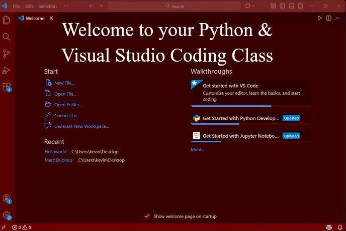The height and width of the screenshot is (231, 346).
Task: Click the Connect to... link
Action: tap(67, 116)
